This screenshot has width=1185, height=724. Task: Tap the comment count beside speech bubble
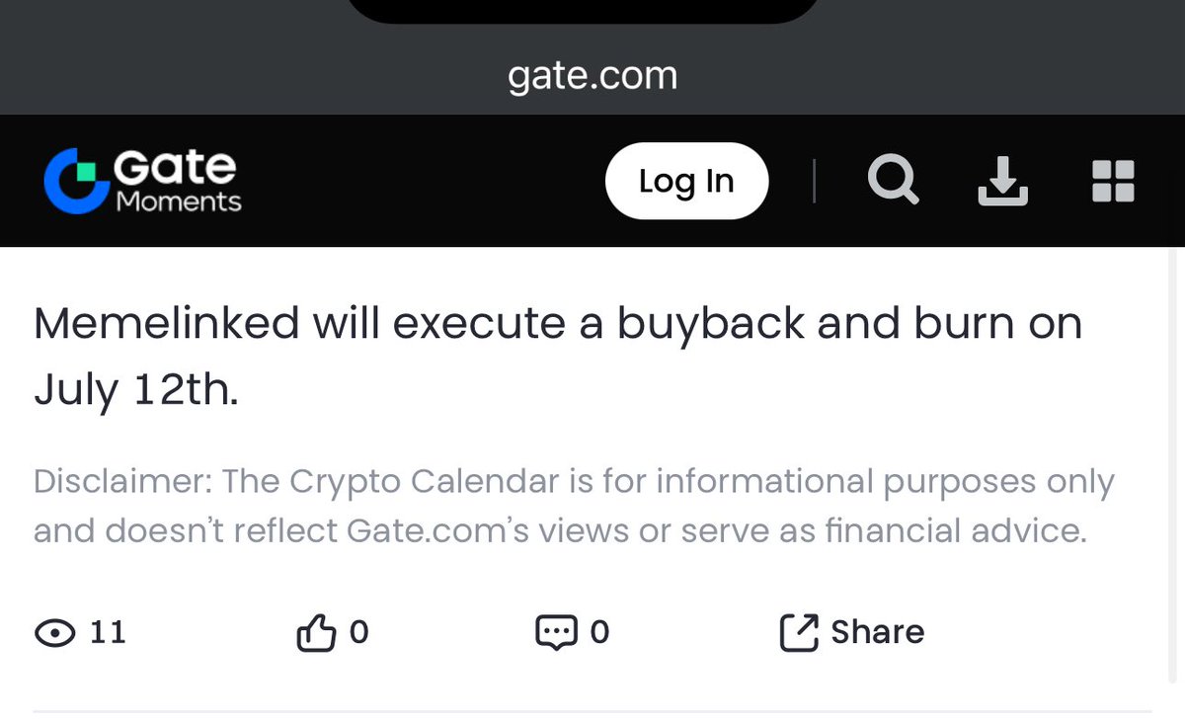click(x=599, y=632)
